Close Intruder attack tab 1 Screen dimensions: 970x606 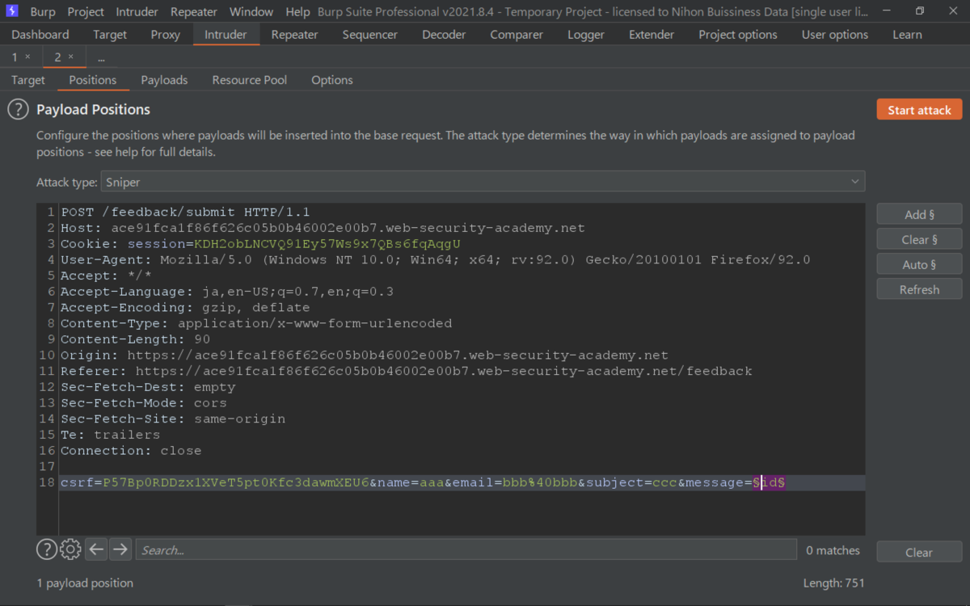coord(27,57)
